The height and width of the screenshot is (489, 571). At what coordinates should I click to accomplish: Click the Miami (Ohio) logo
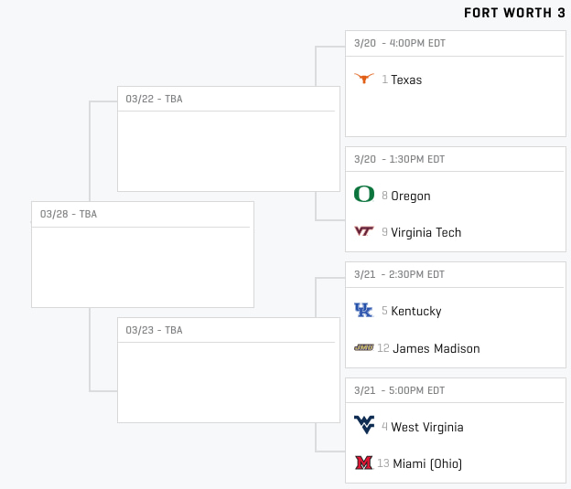point(364,463)
